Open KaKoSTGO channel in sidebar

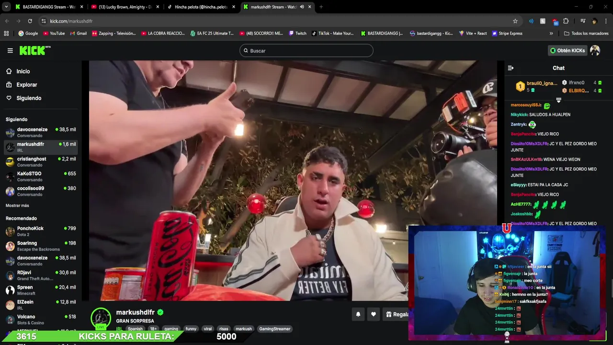(x=41, y=176)
